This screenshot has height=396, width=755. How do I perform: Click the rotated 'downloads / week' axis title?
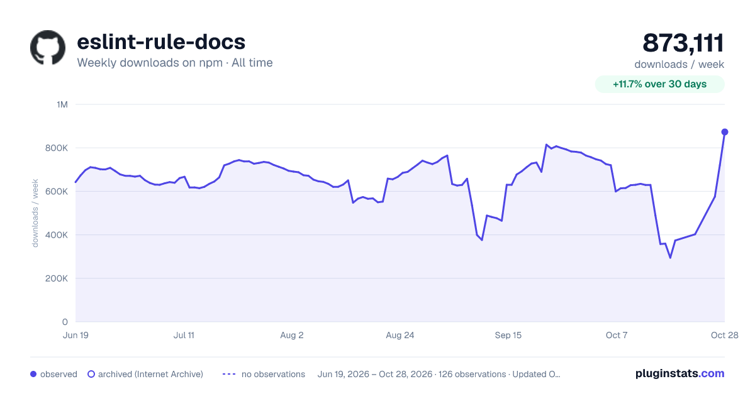click(35, 213)
